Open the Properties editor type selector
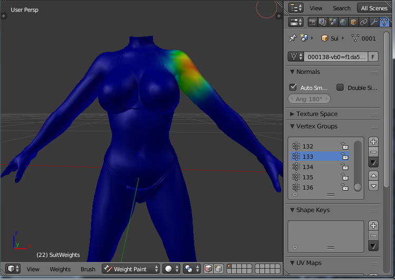 click(296, 22)
